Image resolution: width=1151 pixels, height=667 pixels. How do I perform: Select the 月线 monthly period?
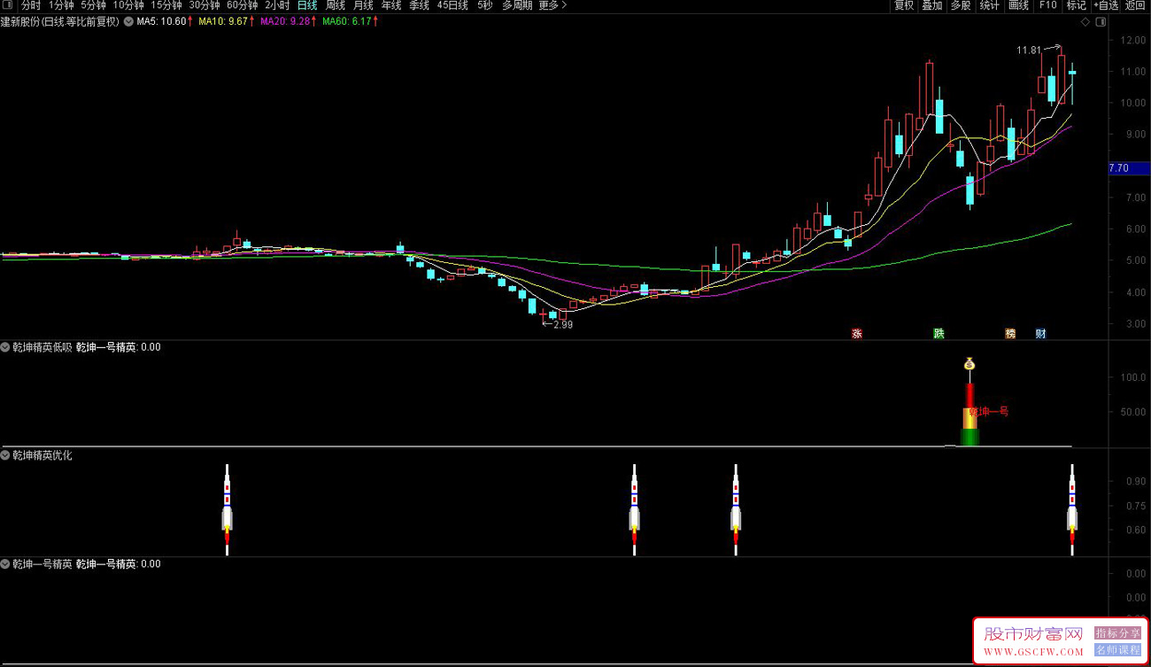click(363, 5)
